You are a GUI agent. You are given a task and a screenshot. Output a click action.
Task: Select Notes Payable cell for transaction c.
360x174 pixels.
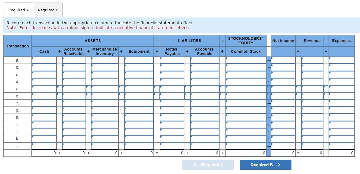tap(172, 75)
